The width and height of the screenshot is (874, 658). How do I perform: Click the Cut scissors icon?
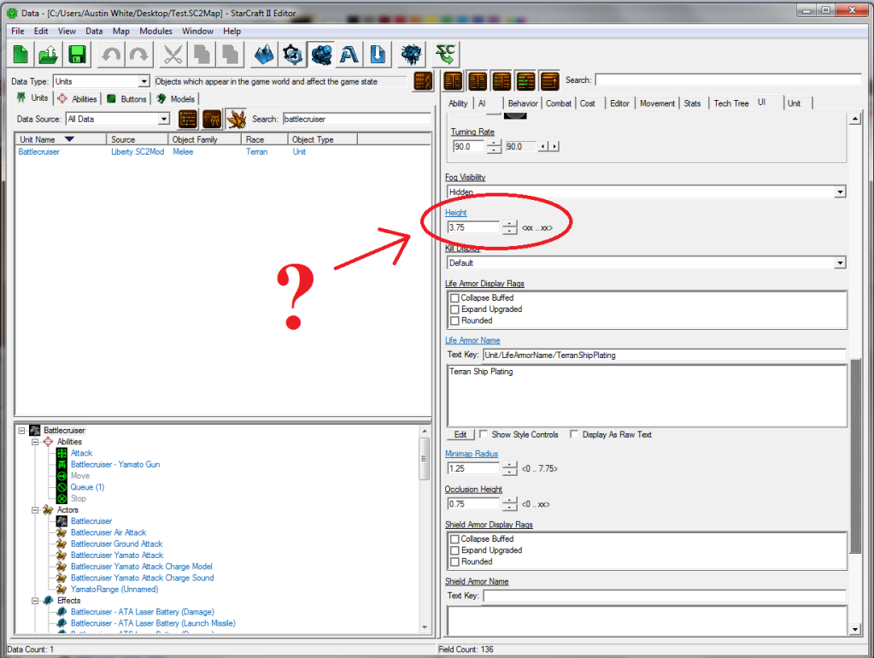click(173, 55)
